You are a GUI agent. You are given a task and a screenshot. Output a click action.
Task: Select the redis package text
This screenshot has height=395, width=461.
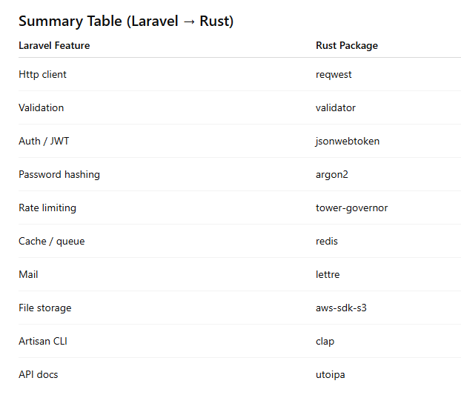click(x=327, y=241)
